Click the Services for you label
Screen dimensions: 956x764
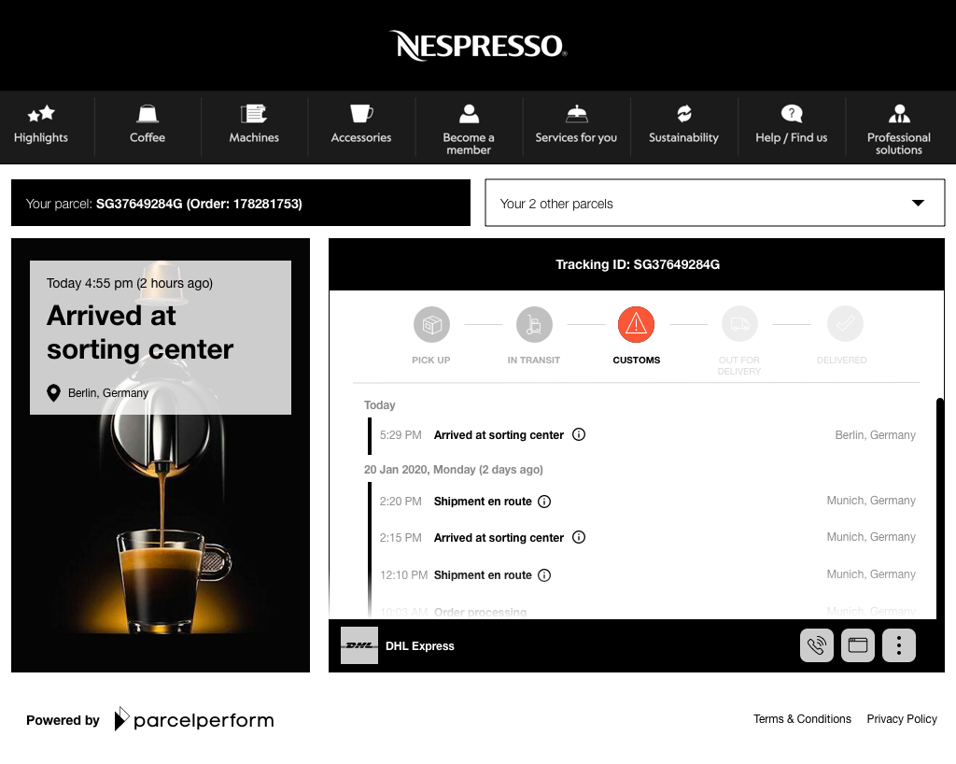576,138
